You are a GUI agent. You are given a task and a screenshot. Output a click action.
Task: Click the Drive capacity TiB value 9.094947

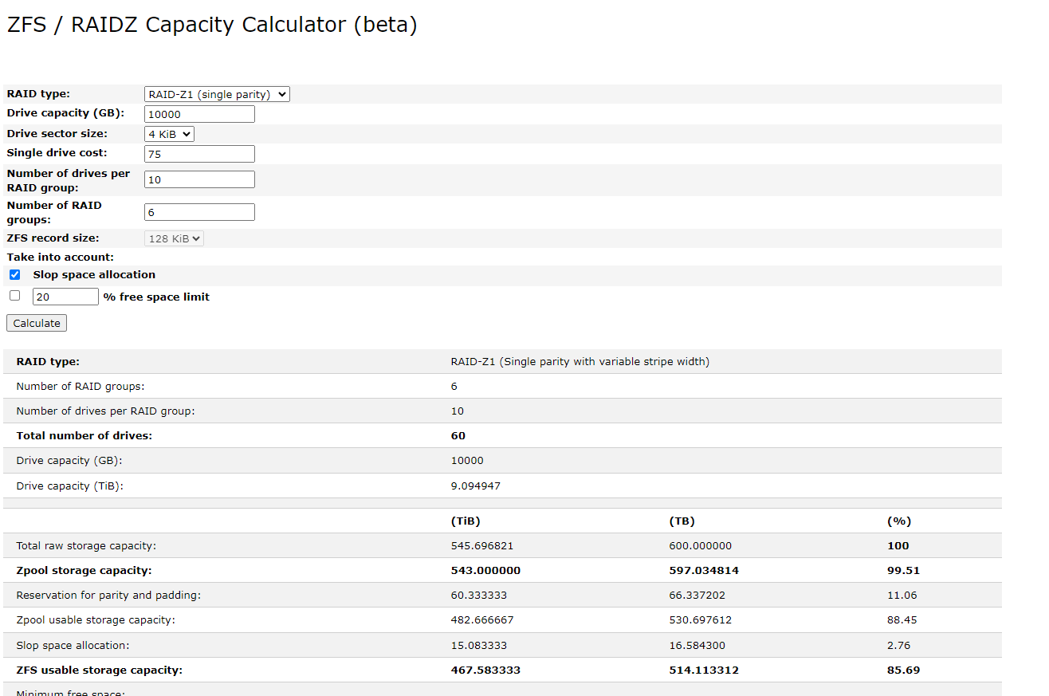(x=476, y=486)
